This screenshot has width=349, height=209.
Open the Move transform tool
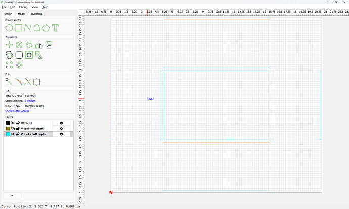pyautogui.click(x=9, y=45)
